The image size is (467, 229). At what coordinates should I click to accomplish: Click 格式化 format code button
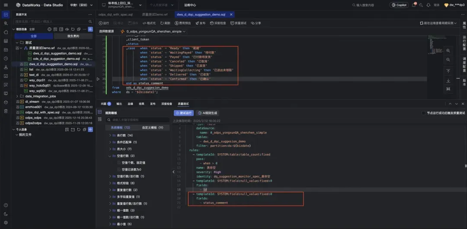[x=149, y=23]
